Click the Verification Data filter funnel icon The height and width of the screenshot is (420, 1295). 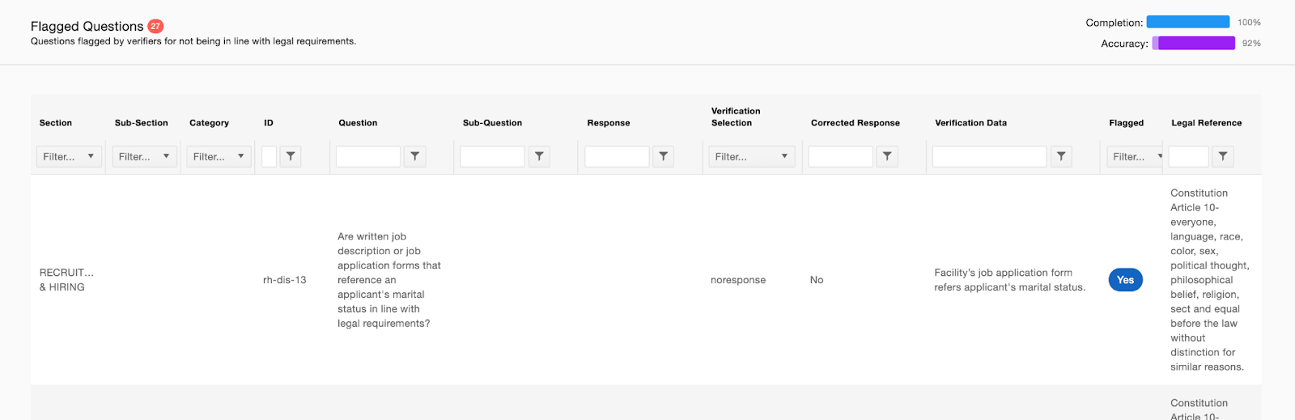tap(1061, 156)
